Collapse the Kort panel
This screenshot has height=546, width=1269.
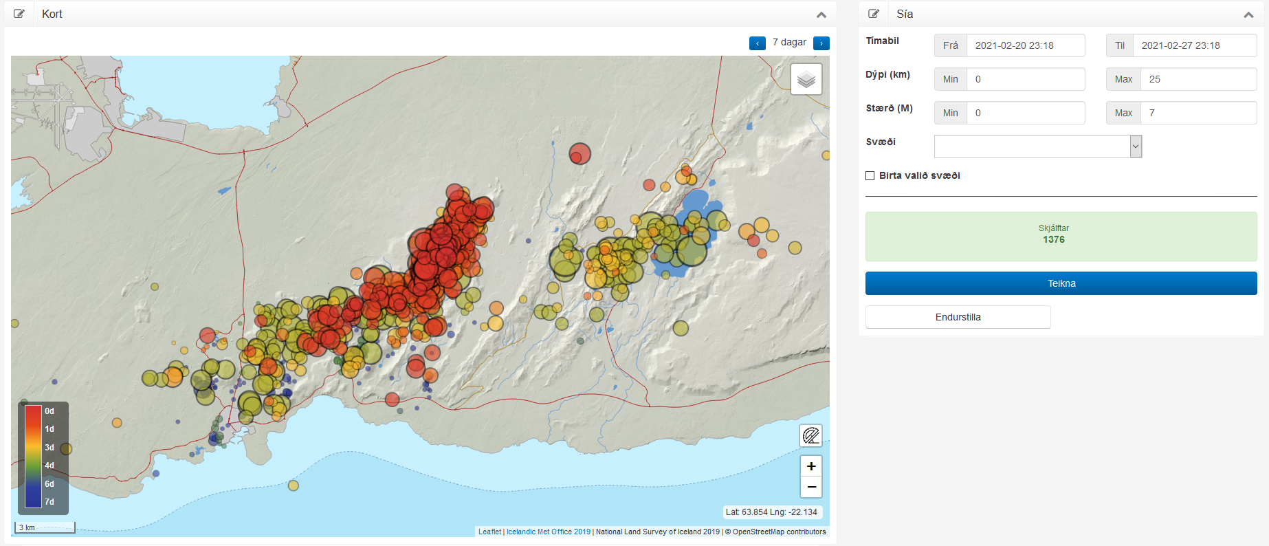pyautogui.click(x=821, y=14)
